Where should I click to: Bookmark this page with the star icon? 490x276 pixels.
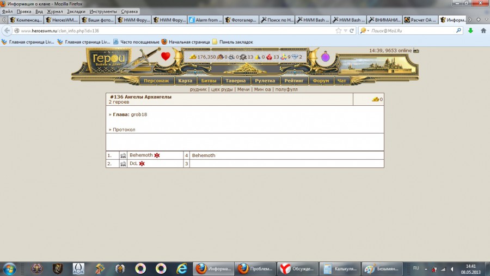(339, 31)
